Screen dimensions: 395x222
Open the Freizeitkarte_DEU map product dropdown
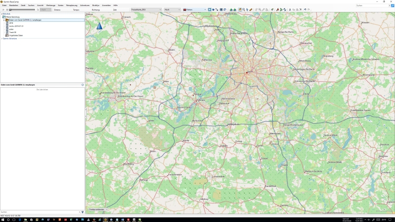point(146,10)
